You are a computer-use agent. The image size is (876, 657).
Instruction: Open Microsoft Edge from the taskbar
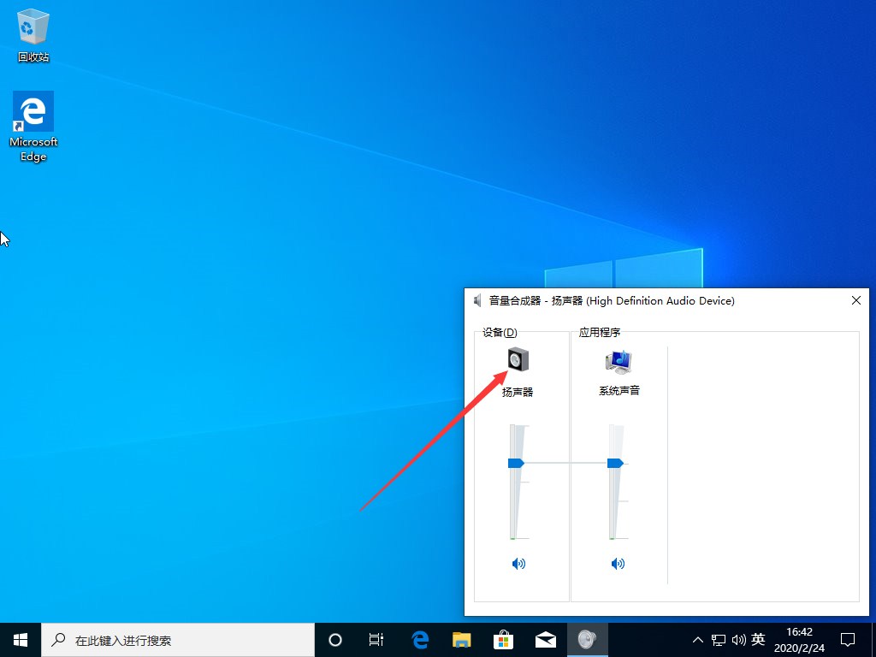[x=419, y=639]
